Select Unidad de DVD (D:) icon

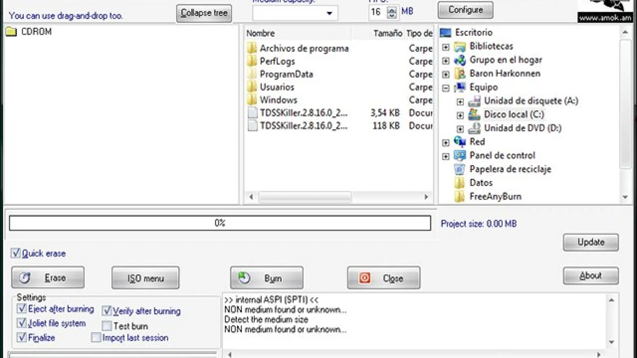(474, 128)
